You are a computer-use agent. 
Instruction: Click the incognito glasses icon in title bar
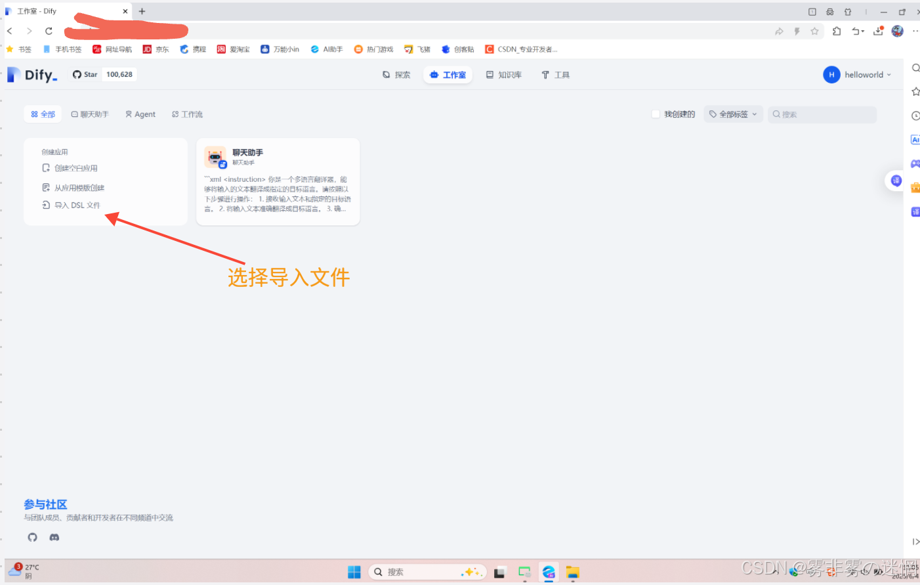point(830,12)
